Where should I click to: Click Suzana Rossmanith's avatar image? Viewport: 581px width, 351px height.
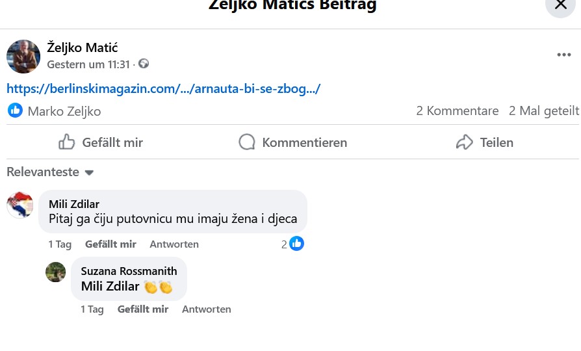pyautogui.click(x=56, y=272)
